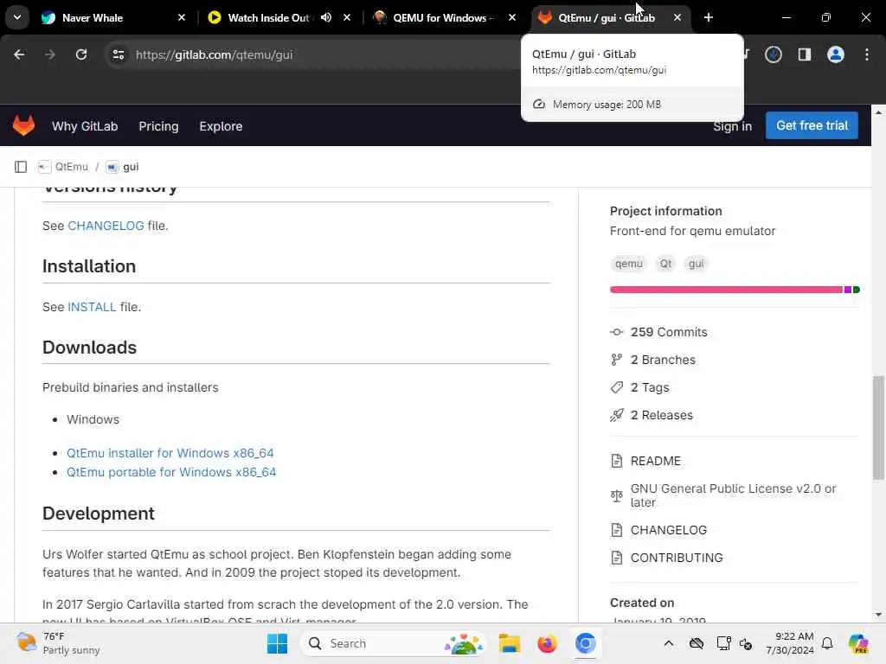The height and width of the screenshot is (664, 886).
Task: Click the display network tray icon
Action: click(723, 643)
